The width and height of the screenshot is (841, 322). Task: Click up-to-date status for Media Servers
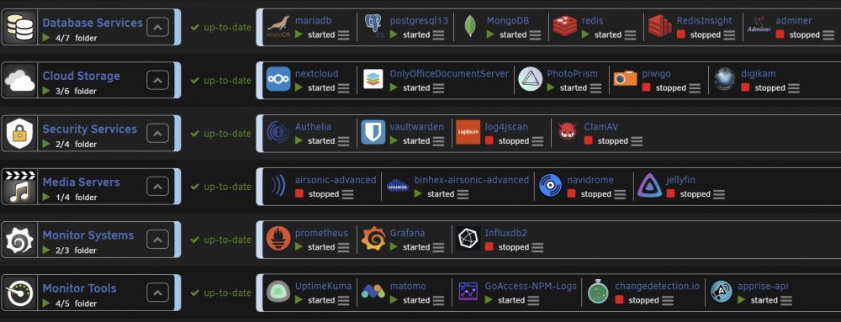point(221,187)
